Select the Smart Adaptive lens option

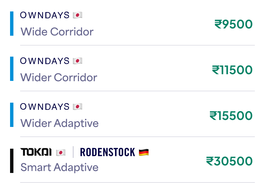click(x=60, y=167)
